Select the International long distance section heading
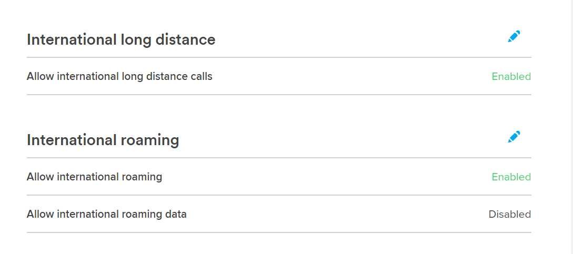Screen dimensions: 573x254 click(x=121, y=39)
